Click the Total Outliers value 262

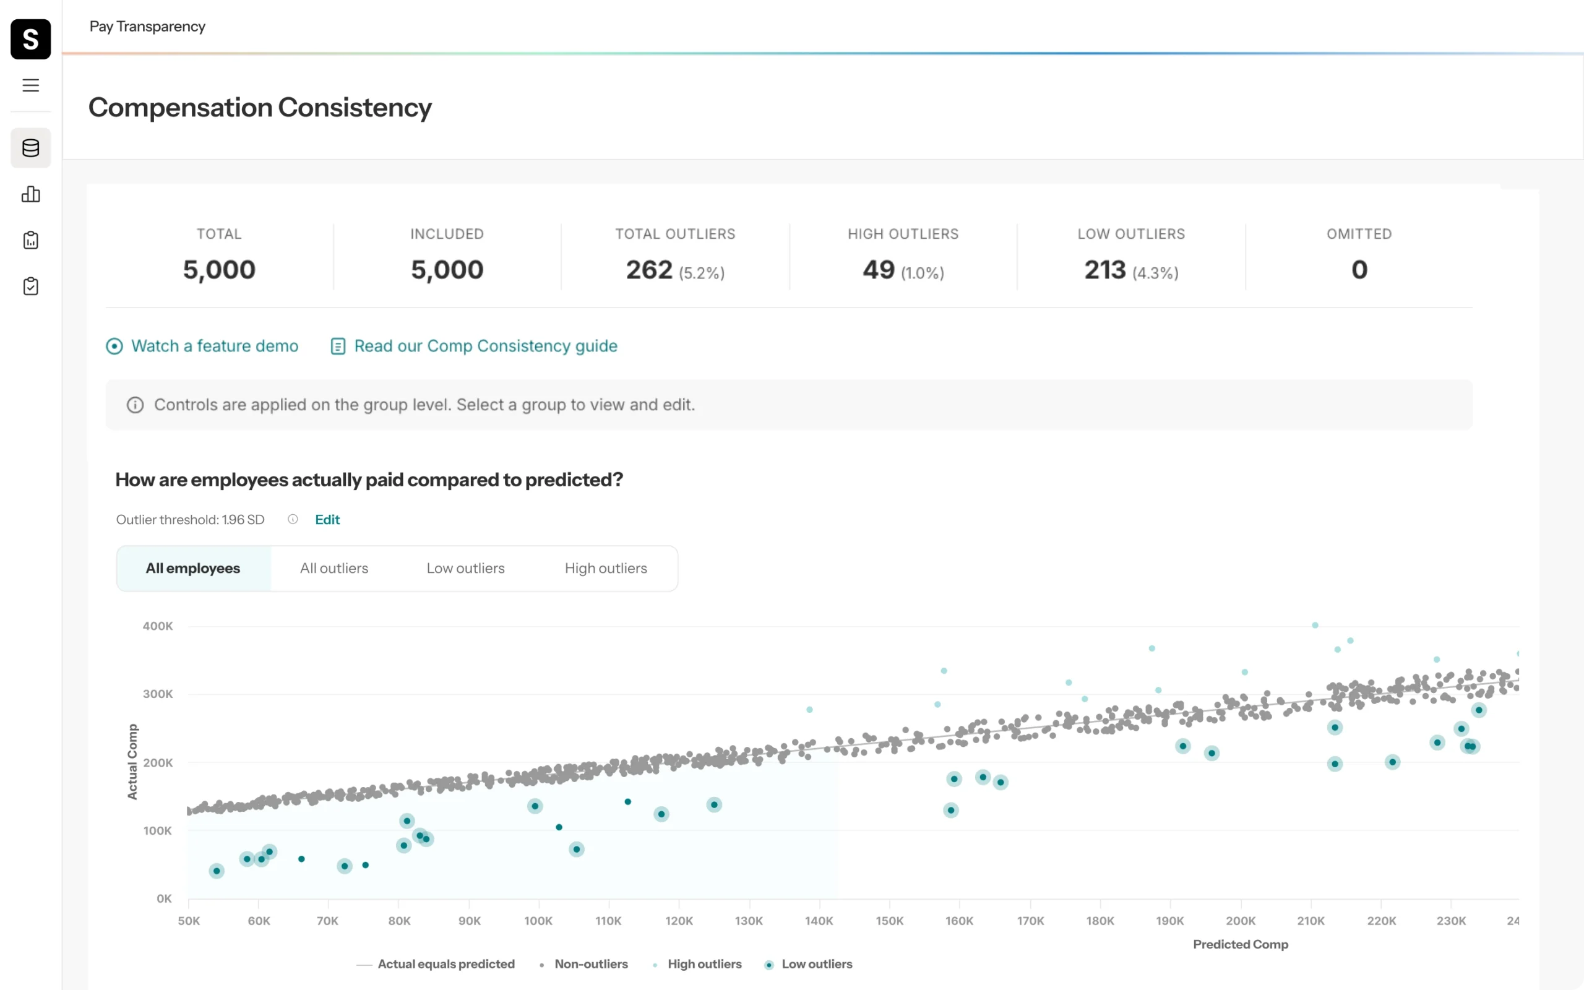[648, 270]
